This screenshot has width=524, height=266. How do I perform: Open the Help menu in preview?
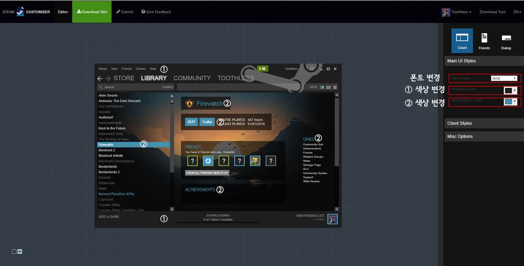152,68
